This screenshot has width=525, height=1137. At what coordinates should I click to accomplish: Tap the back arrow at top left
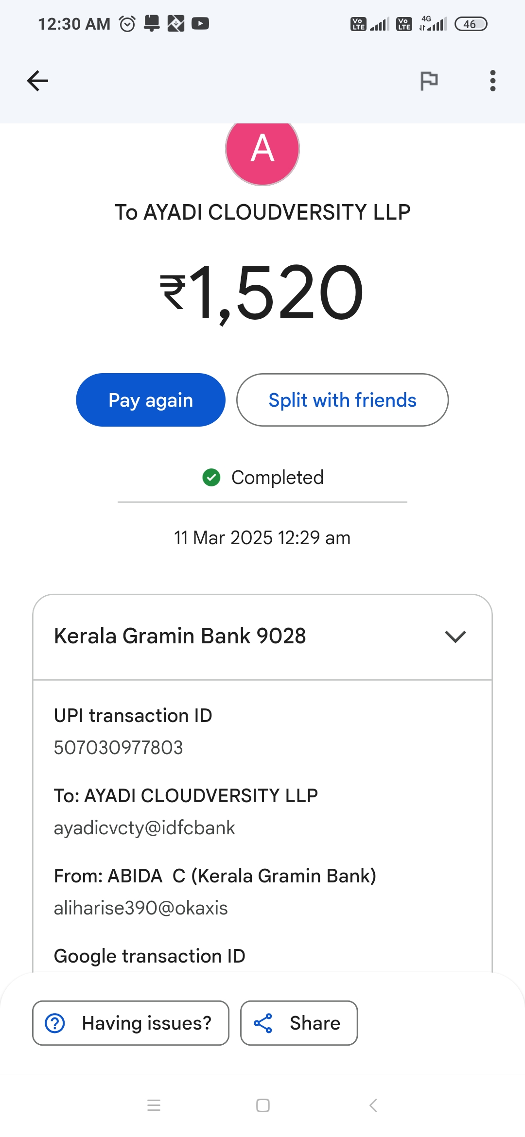pos(37,81)
